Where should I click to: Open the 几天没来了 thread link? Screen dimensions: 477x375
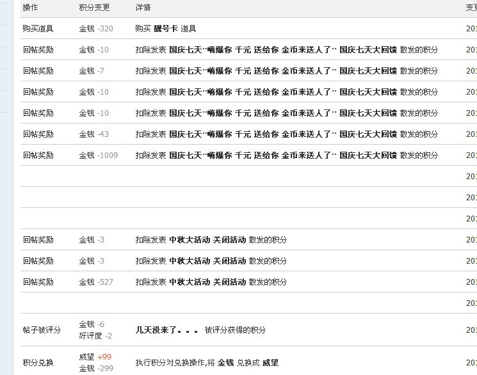pos(166,330)
